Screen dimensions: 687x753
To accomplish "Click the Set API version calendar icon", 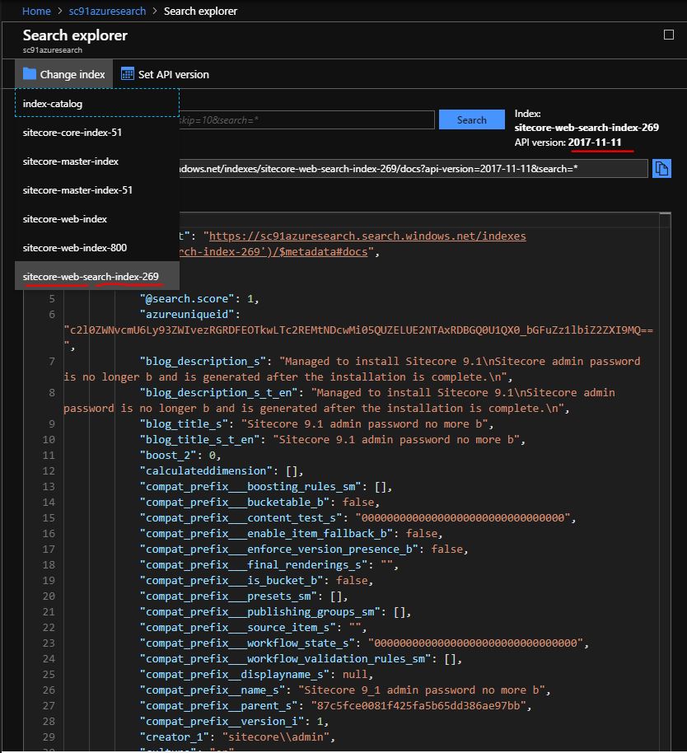I will [x=127, y=74].
